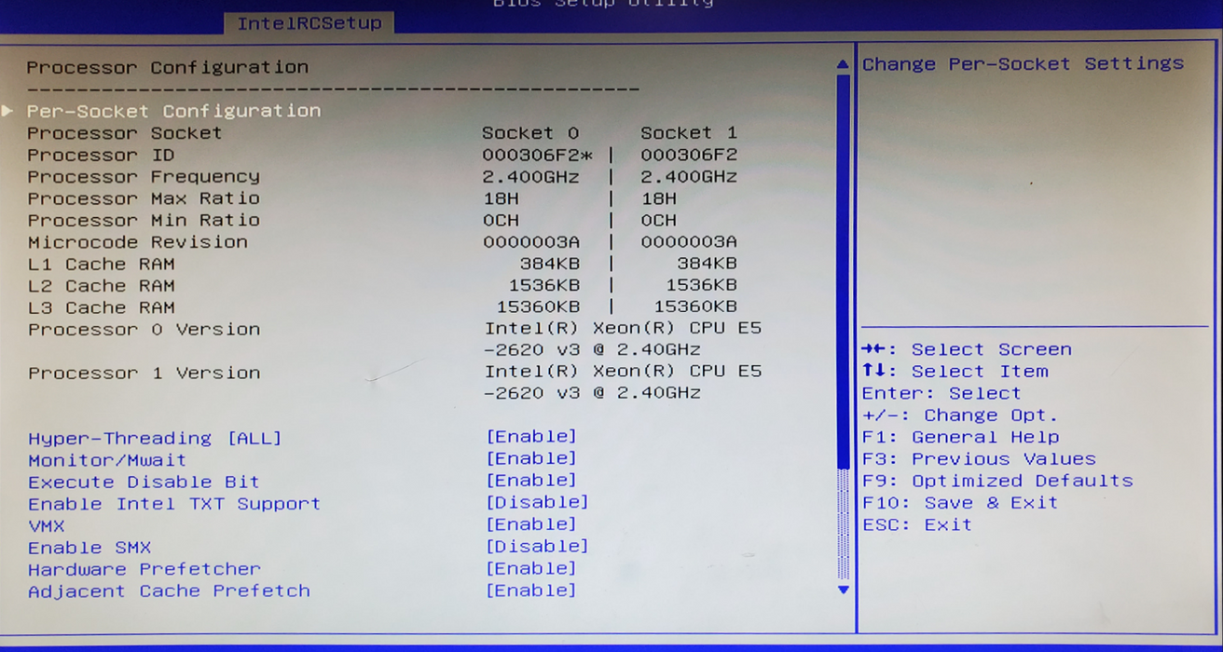Click the L3 Cache RAM label
Image resolution: width=1223 pixels, height=652 pixels.
pyautogui.click(x=102, y=307)
